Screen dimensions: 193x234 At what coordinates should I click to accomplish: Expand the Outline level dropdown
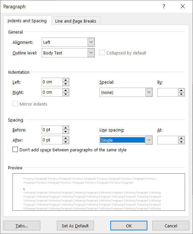click(x=91, y=53)
